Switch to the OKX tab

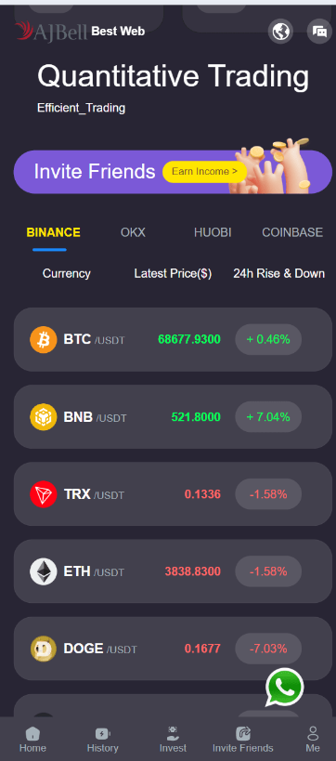[x=133, y=232]
